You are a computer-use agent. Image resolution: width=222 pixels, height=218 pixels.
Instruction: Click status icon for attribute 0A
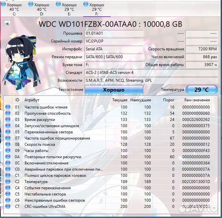[x=8, y=157]
